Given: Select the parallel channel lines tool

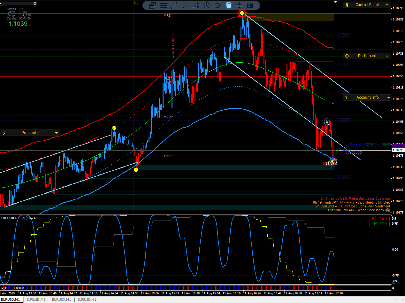Looking at the screenshot, I should click(x=185, y=5).
